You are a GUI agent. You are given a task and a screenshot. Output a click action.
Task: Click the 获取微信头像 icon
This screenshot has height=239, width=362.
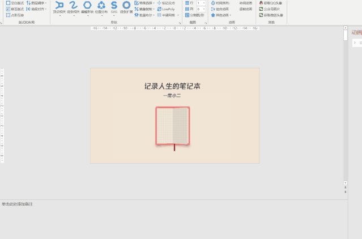(261, 15)
